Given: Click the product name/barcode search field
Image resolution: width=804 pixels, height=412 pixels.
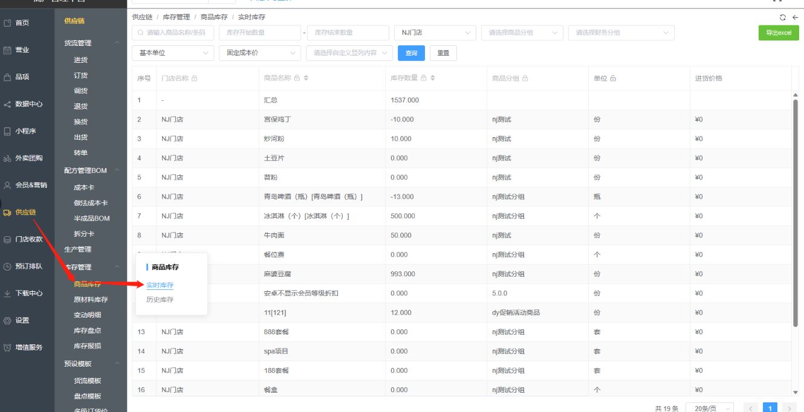Looking at the screenshot, I should [173, 33].
